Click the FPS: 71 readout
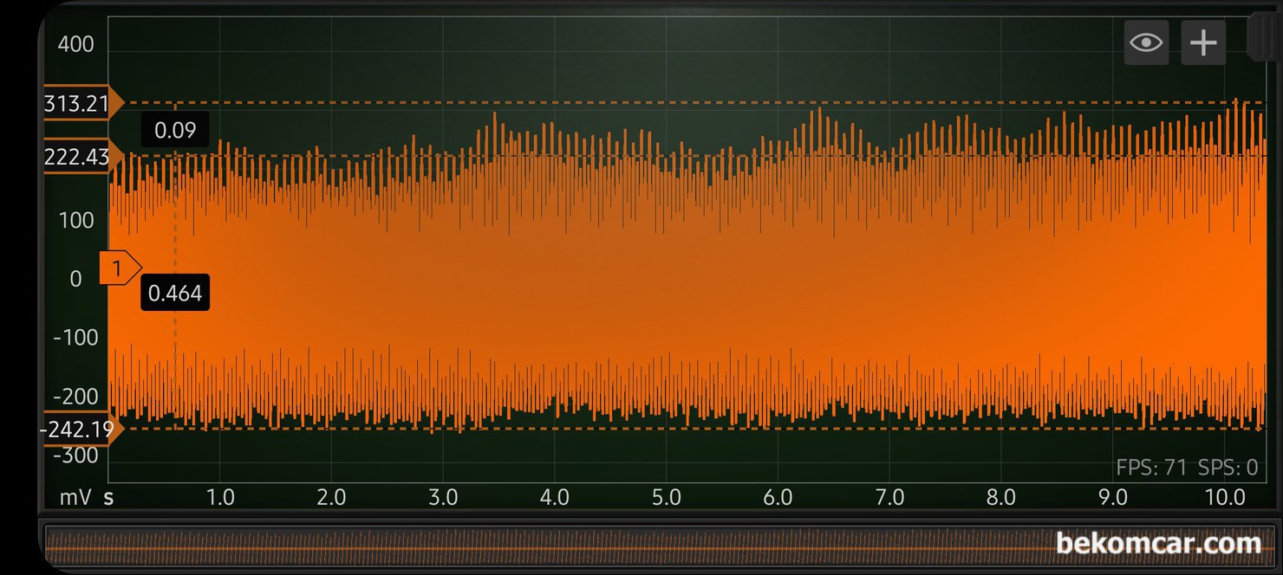 (x=1151, y=468)
